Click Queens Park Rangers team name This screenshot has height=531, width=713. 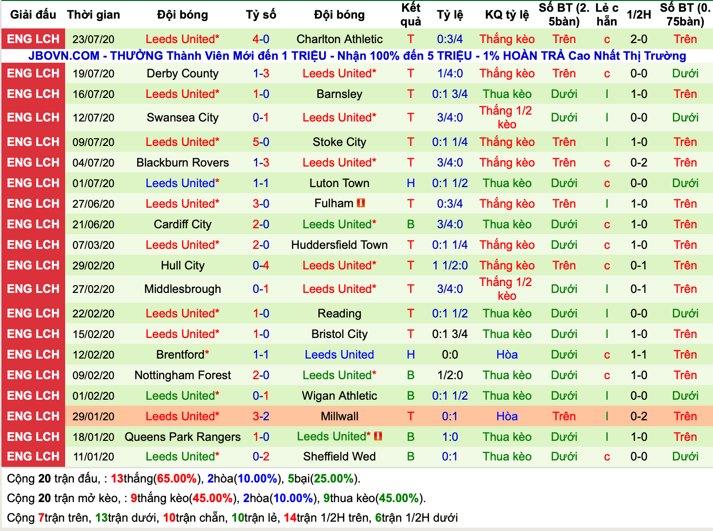pyautogui.click(x=183, y=437)
